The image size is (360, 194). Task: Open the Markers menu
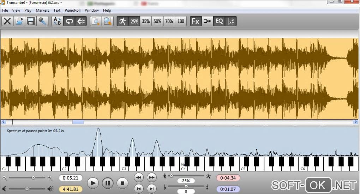point(42,10)
